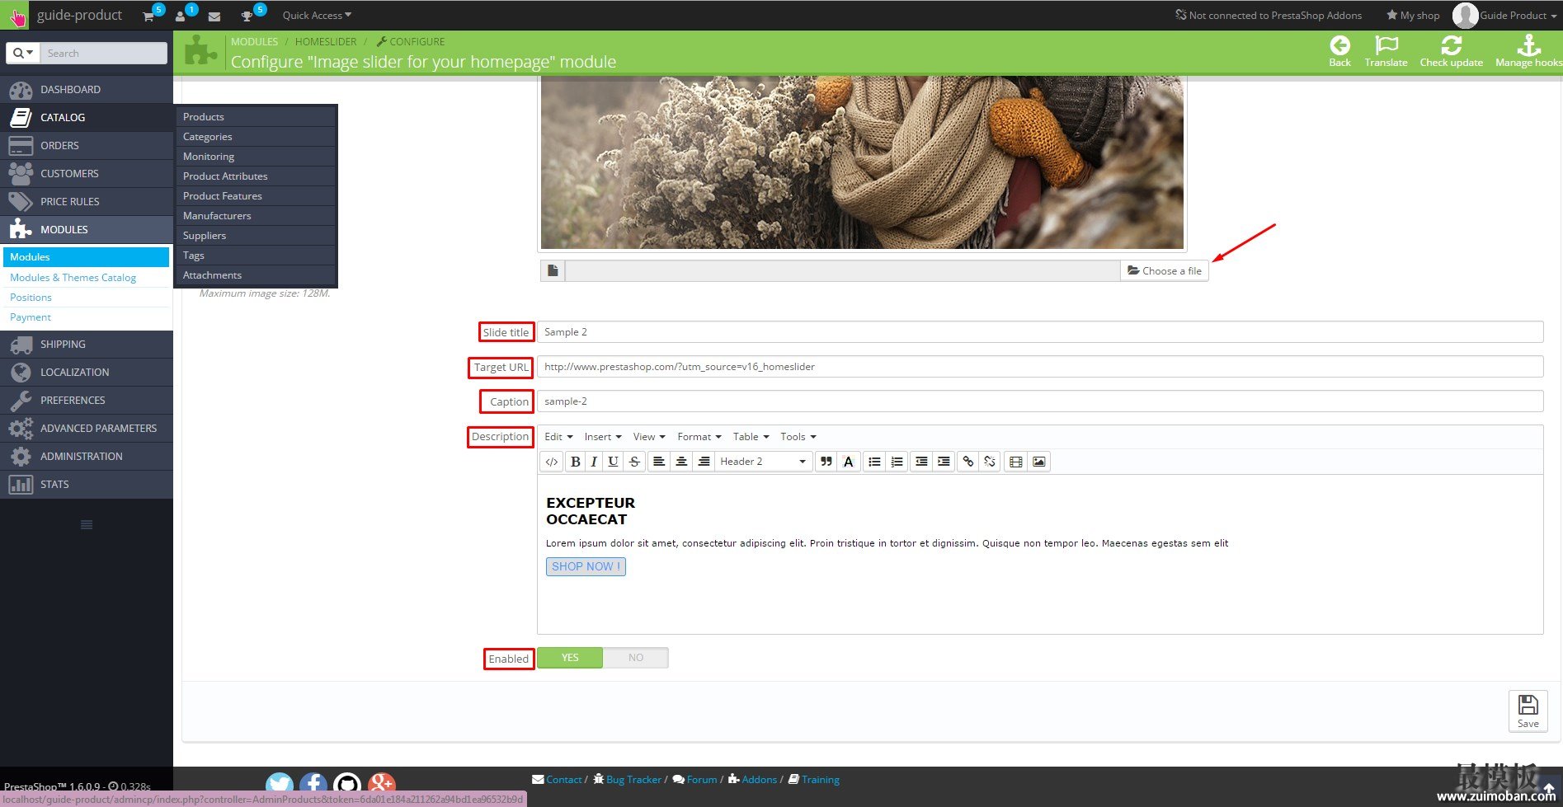
Task: Click the Manage hooks anchor icon
Action: [1528, 46]
